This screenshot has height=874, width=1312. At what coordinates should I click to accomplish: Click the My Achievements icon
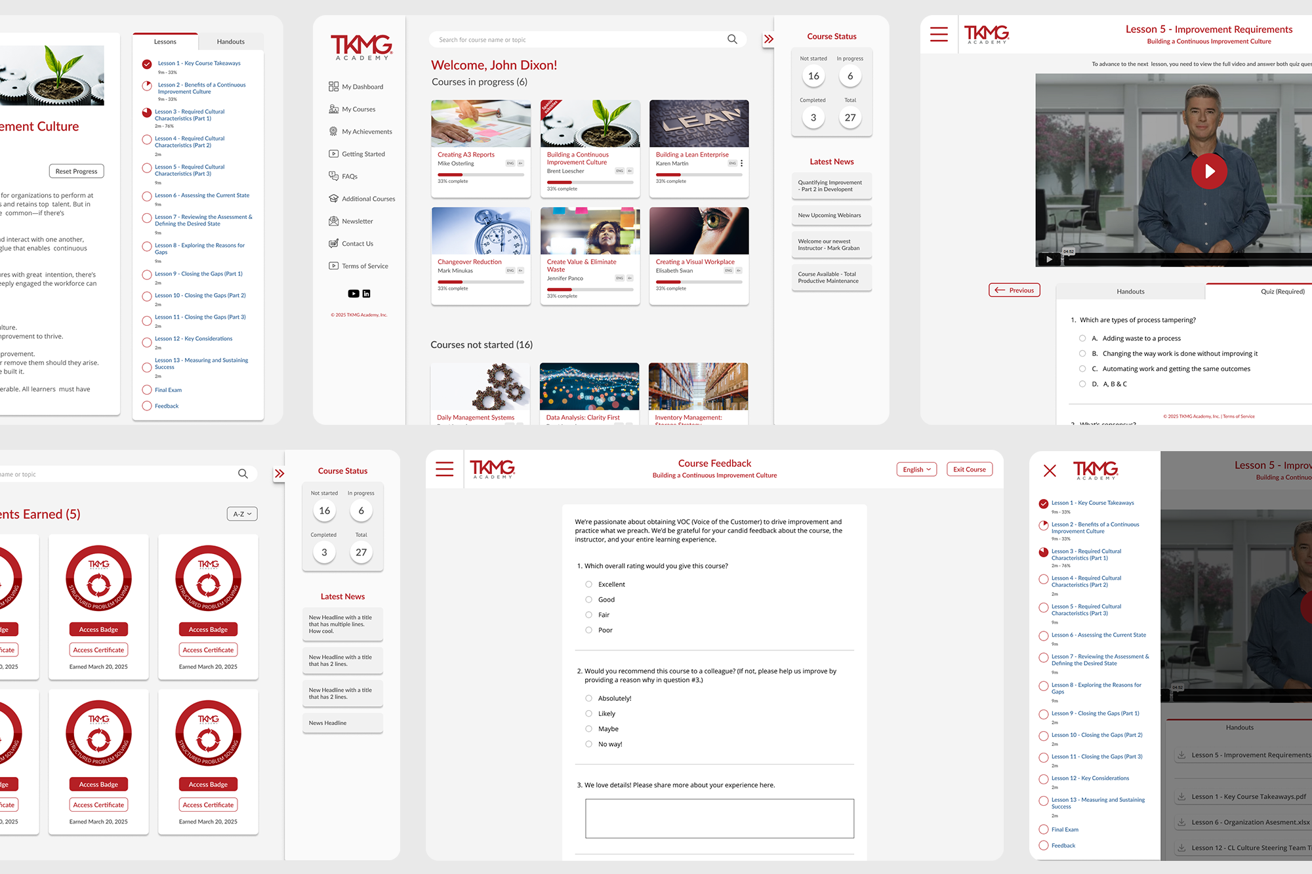[333, 131]
